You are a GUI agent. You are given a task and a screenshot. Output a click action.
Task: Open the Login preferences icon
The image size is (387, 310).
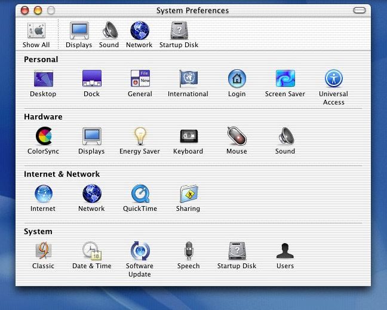[237, 78]
